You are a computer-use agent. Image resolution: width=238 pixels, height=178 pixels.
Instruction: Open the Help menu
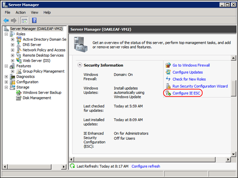47,12
